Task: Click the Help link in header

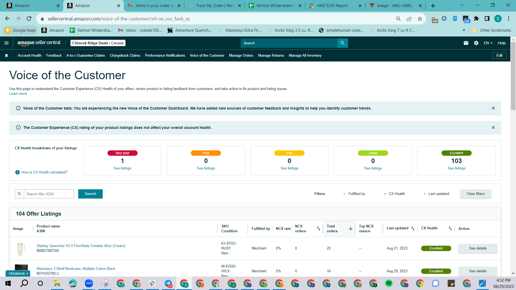Action: click(501, 43)
